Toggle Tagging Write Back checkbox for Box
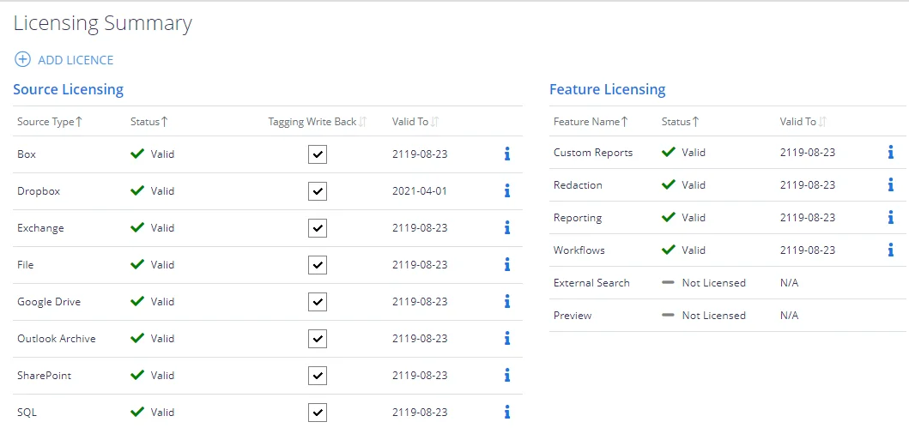Viewport: 909px width, 428px height. (x=318, y=154)
